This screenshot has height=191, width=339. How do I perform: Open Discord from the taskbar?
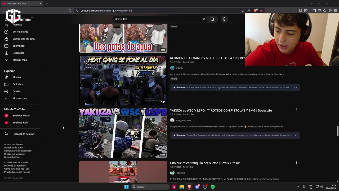[197, 187]
